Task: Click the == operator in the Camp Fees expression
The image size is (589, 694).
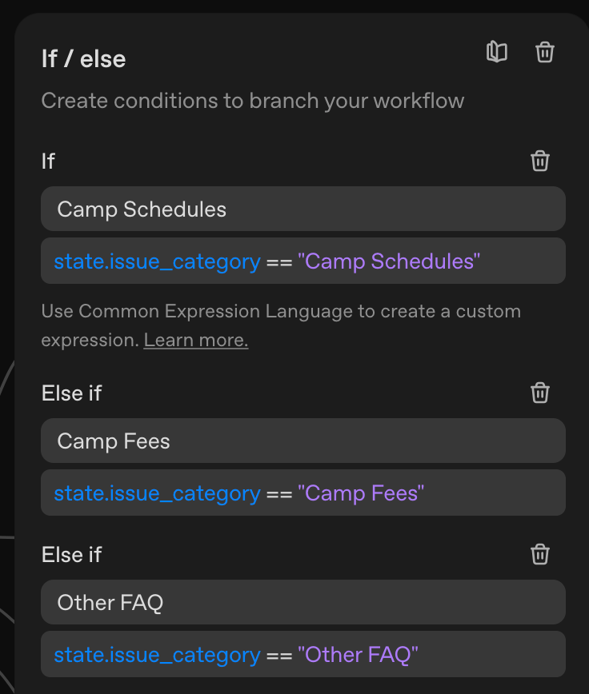Action: [278, 493]
